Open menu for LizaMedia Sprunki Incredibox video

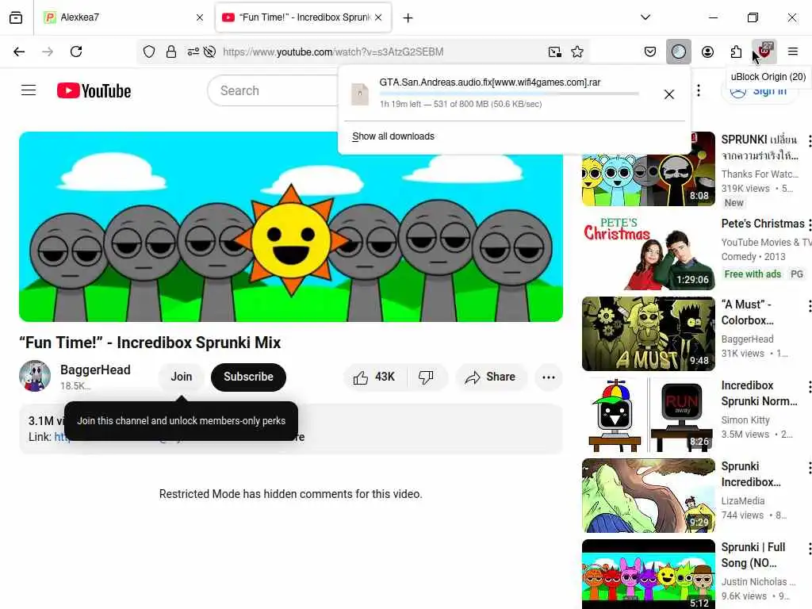tap(808, 467)
